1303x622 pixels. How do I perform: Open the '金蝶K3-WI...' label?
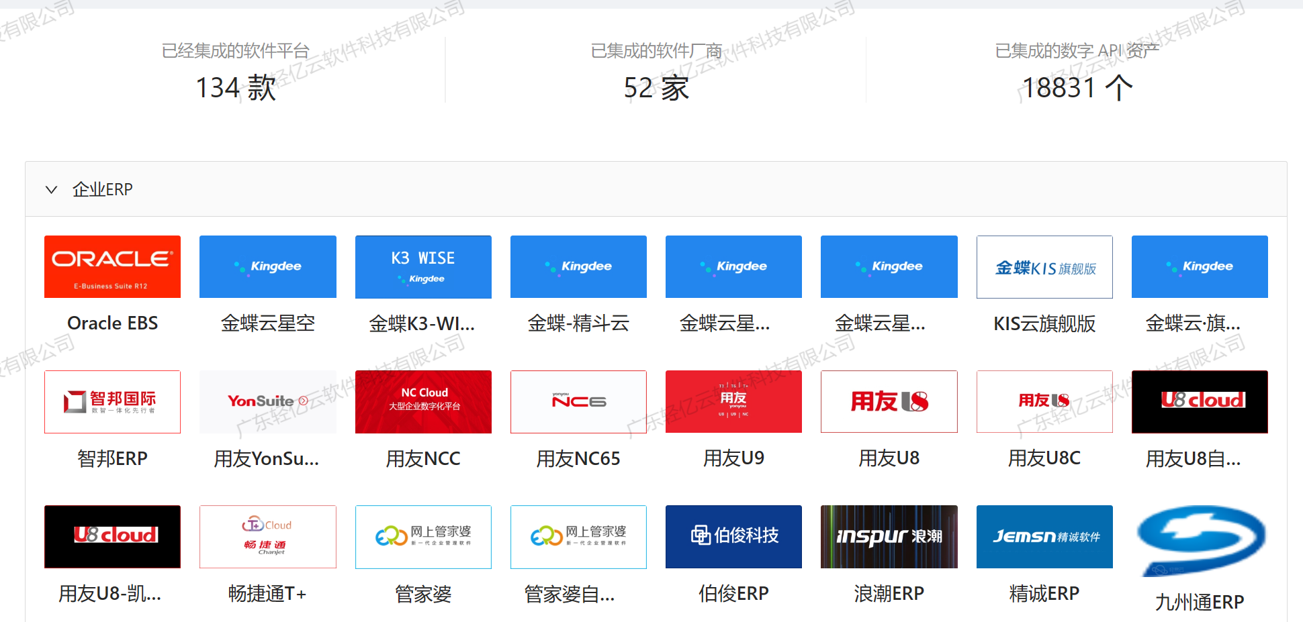pos(422,324)
